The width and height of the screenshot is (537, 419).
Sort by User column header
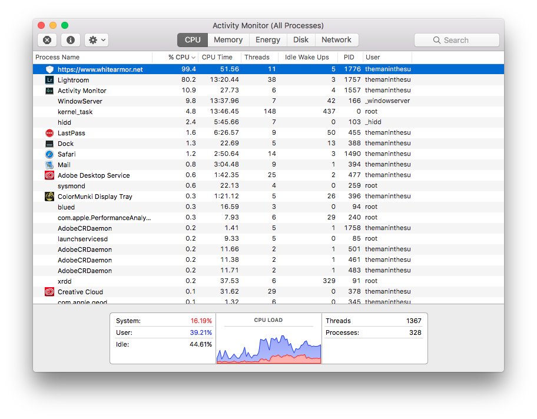(x=387, y=57)
